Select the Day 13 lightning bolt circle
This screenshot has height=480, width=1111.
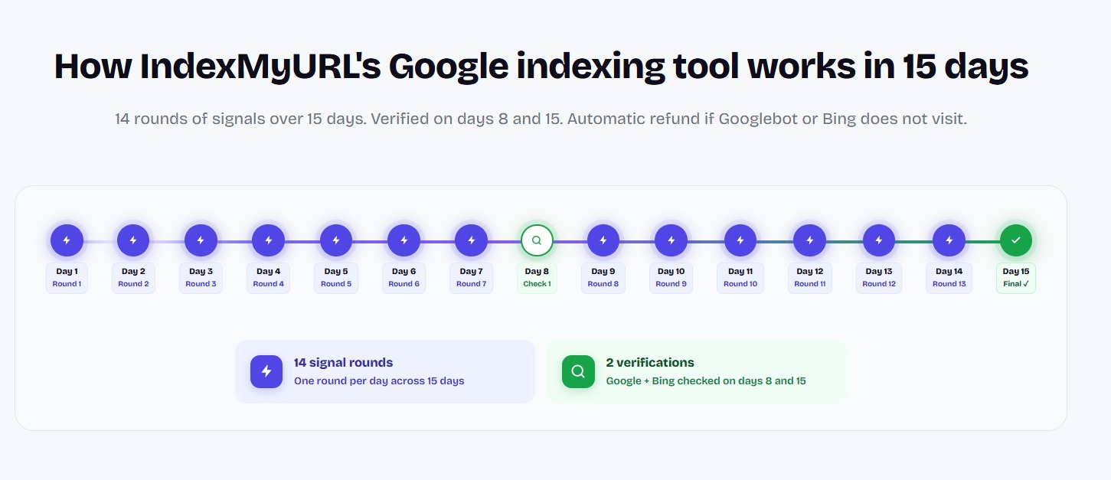[878, 240]
